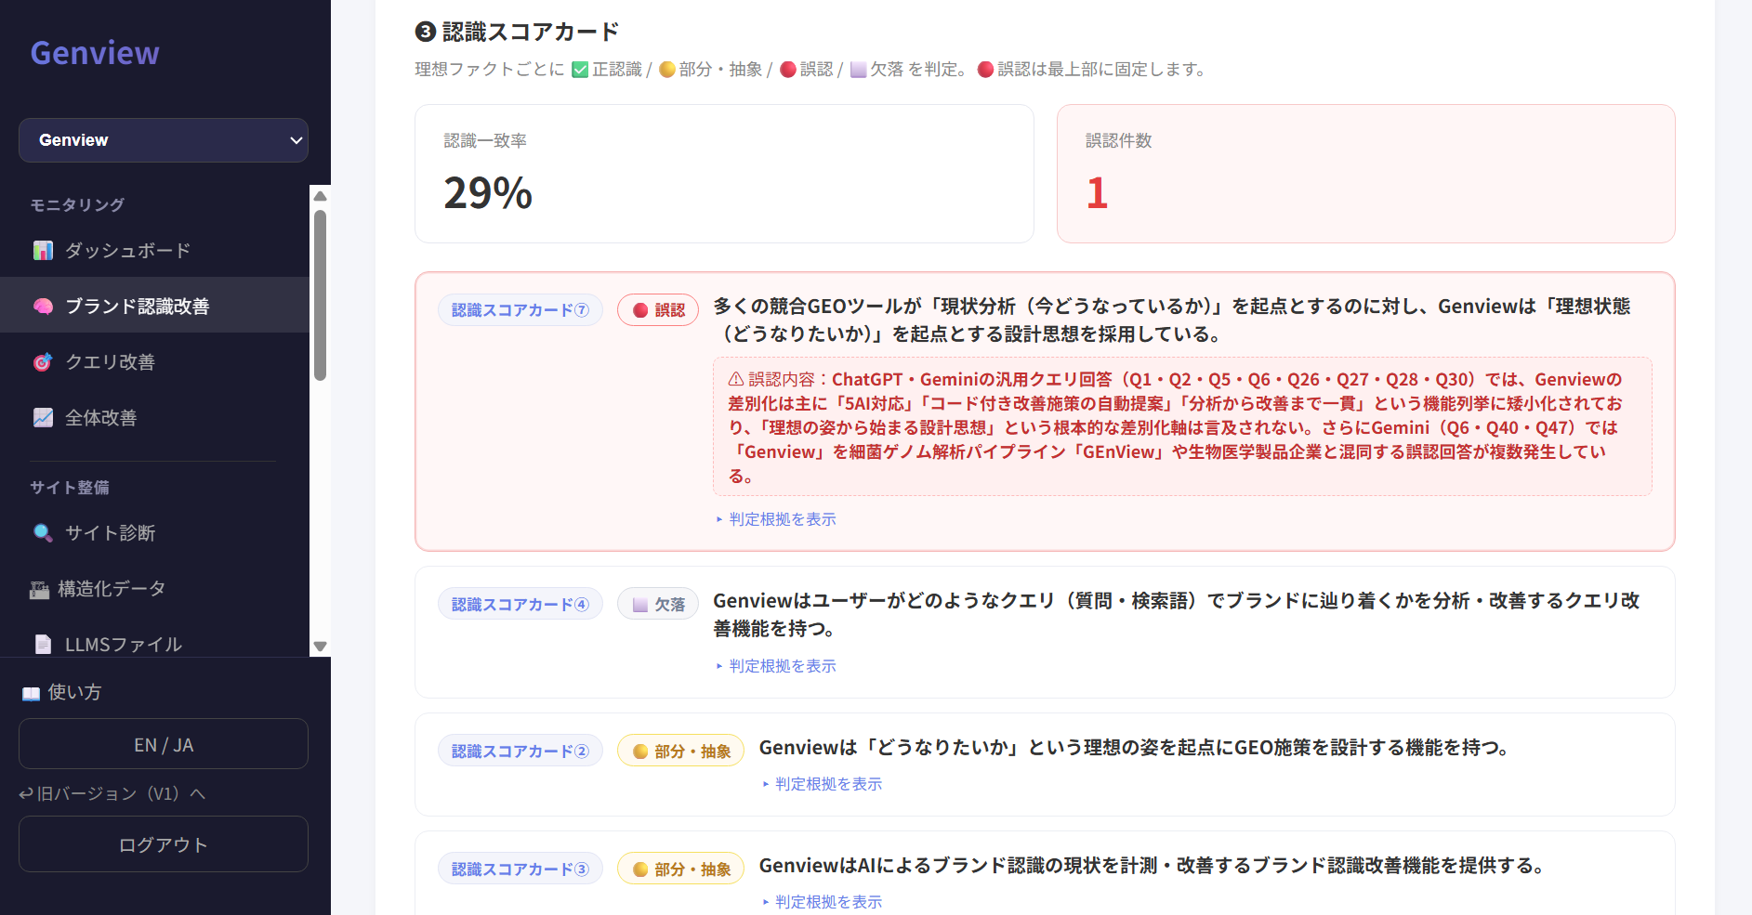The width and height of the screenshot is (1752, 915).
Task: Open 全体改善 menu item
Action: pyautogui.click(x=154, y=418)
